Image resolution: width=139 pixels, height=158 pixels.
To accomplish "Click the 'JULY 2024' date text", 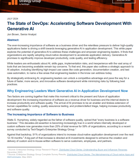I will (x=12, y=19).
